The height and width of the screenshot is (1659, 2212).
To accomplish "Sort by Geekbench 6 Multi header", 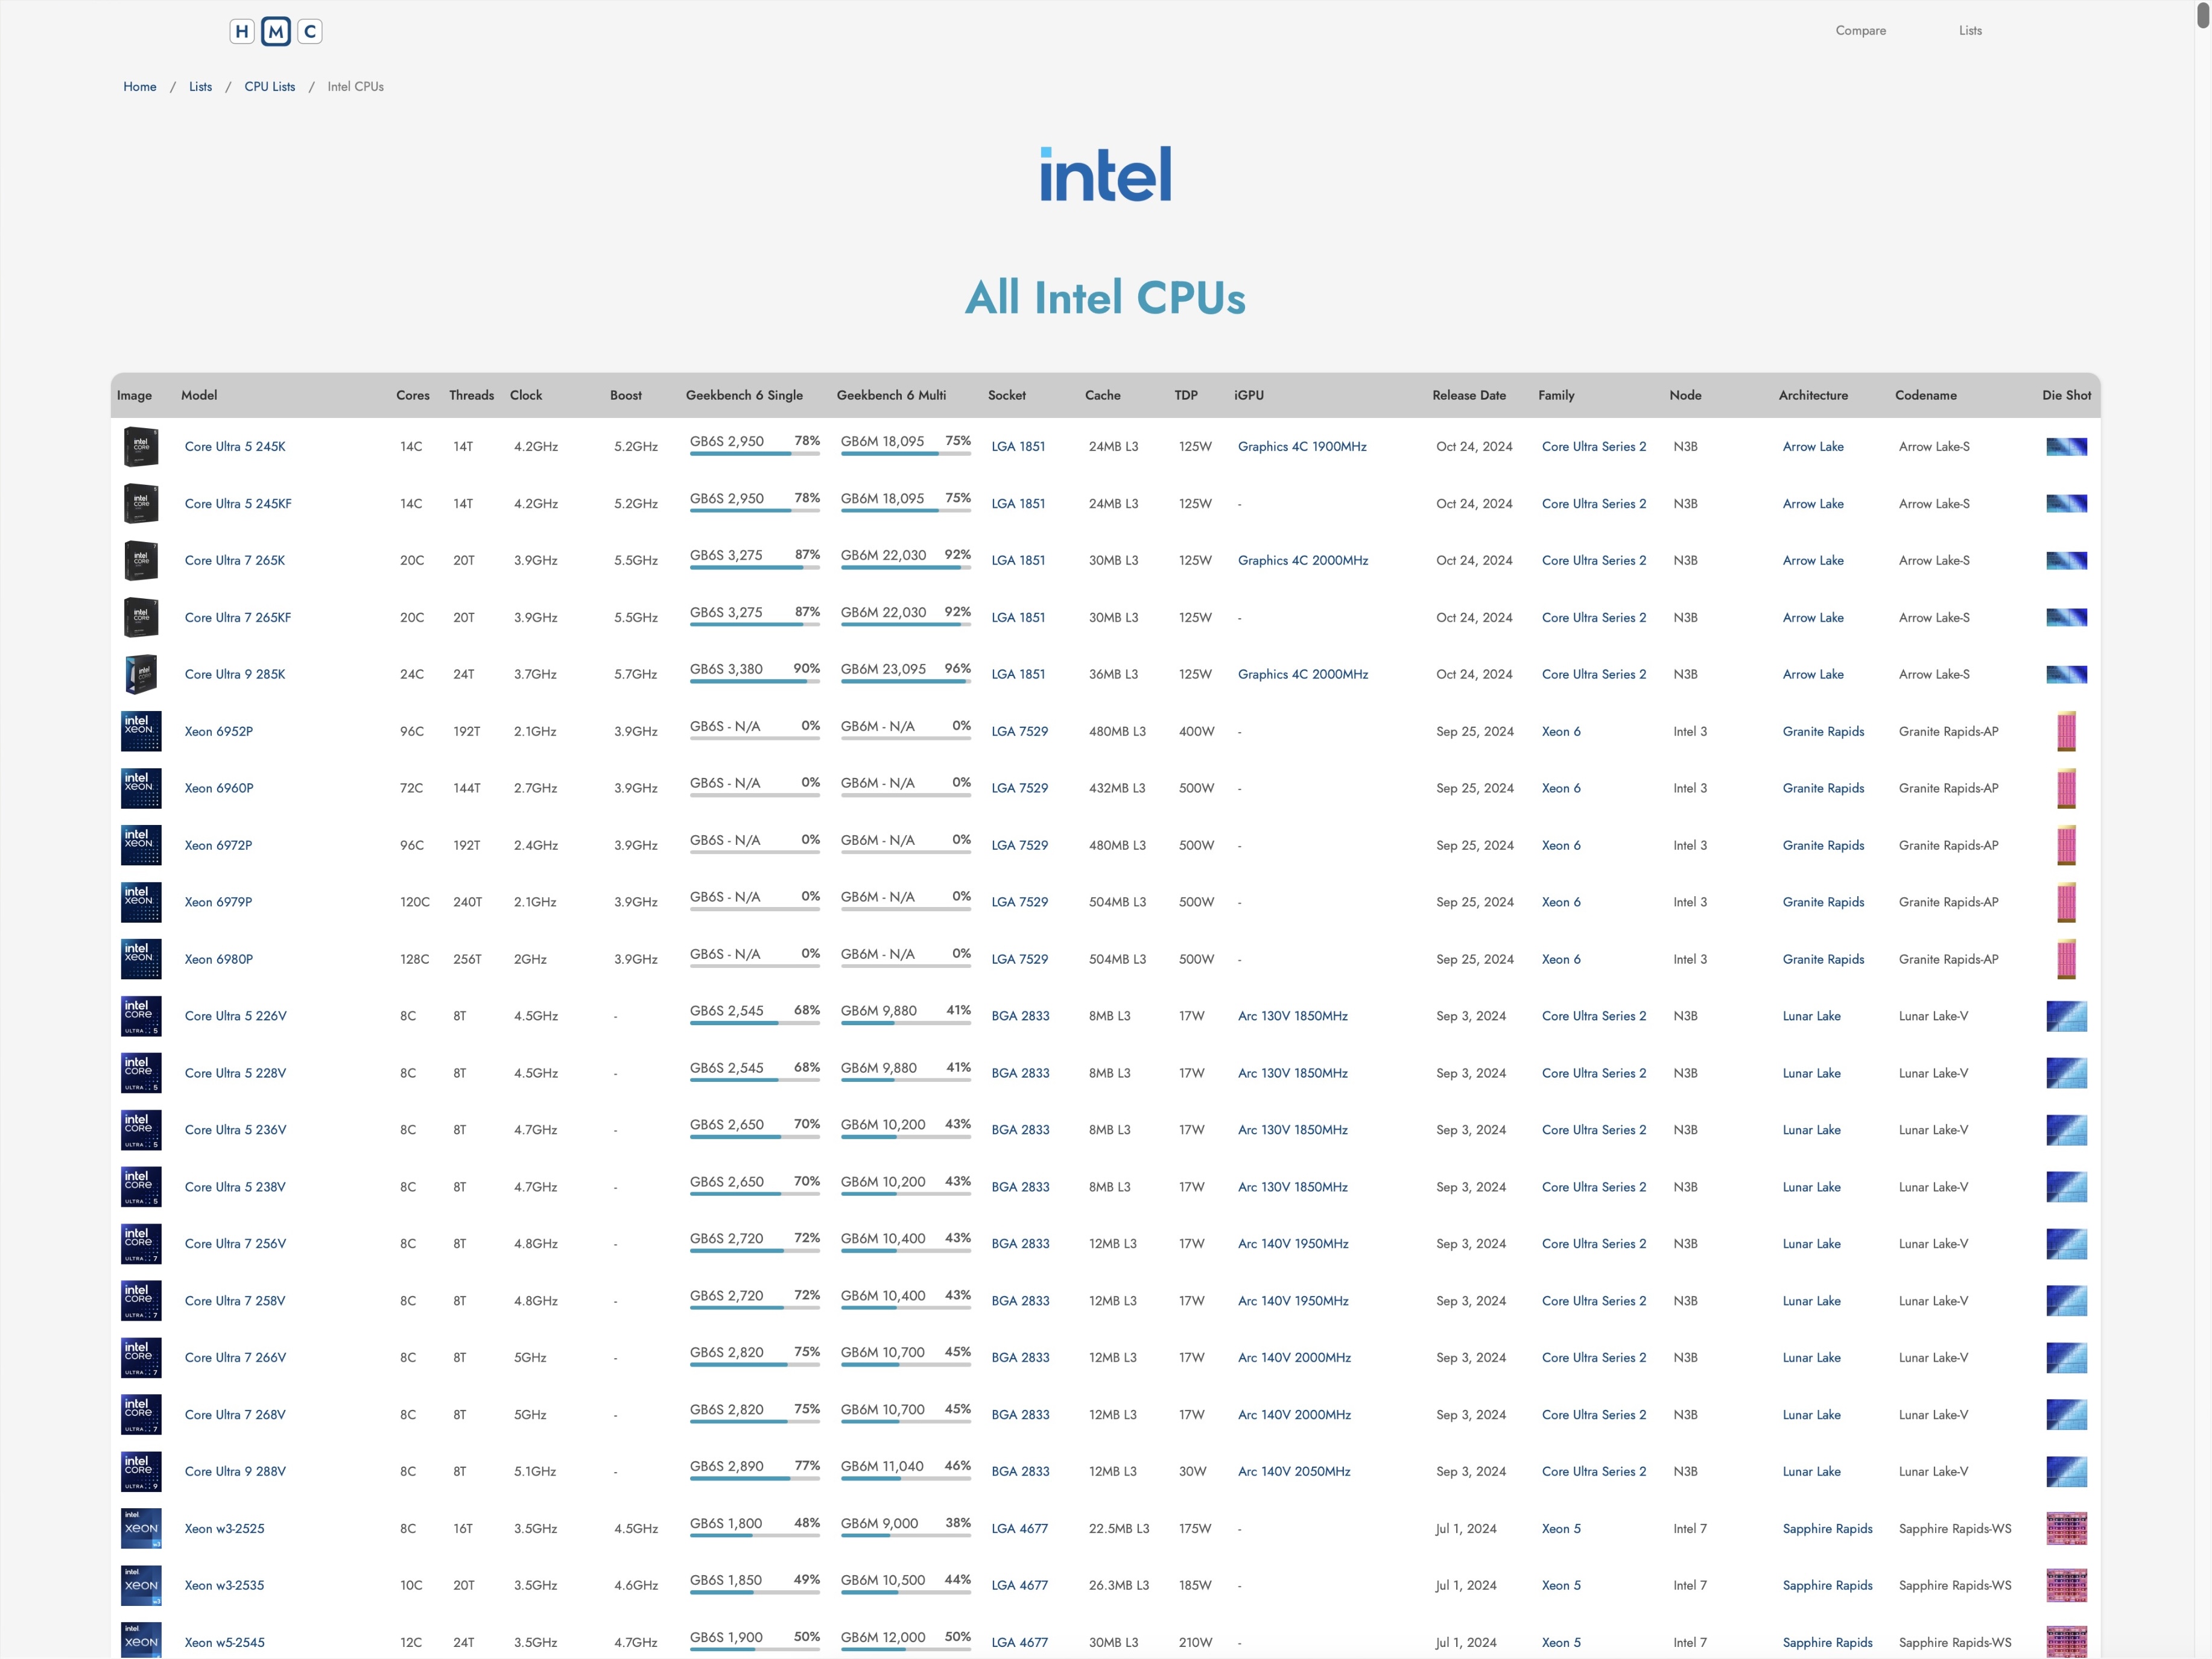I will 891,395.
